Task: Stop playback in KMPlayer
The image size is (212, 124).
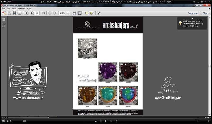Action: click(116, 121)
